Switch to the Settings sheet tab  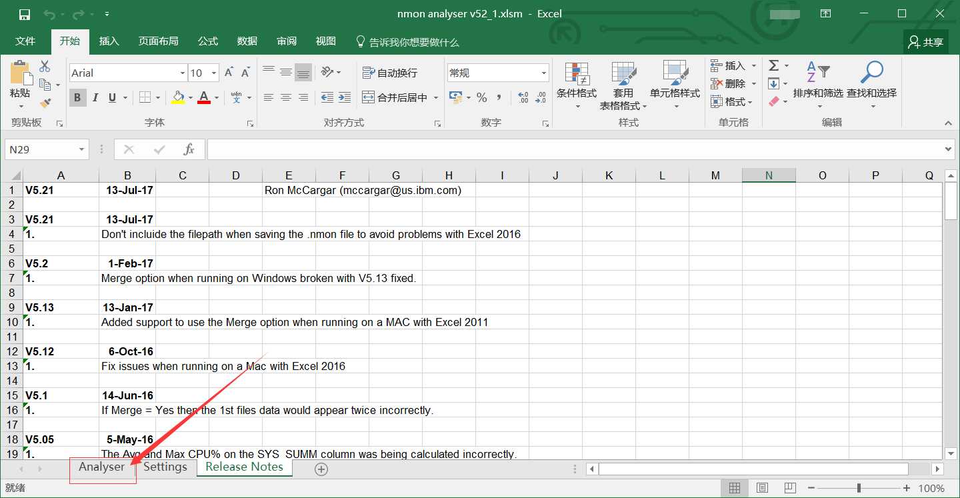165,467
